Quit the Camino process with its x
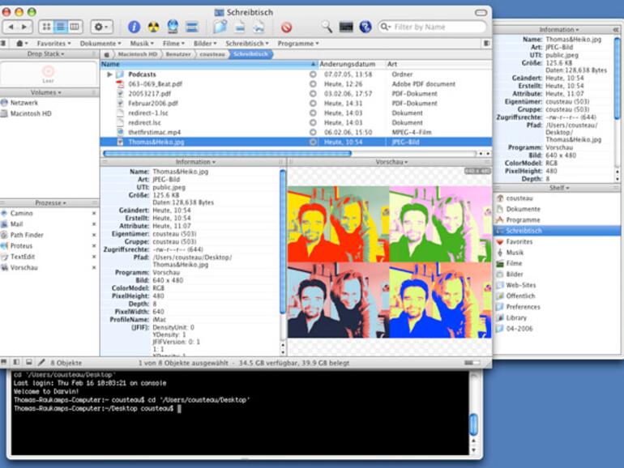 pos(93,213)
